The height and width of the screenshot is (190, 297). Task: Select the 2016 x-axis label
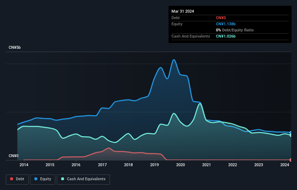click(76, 165)
